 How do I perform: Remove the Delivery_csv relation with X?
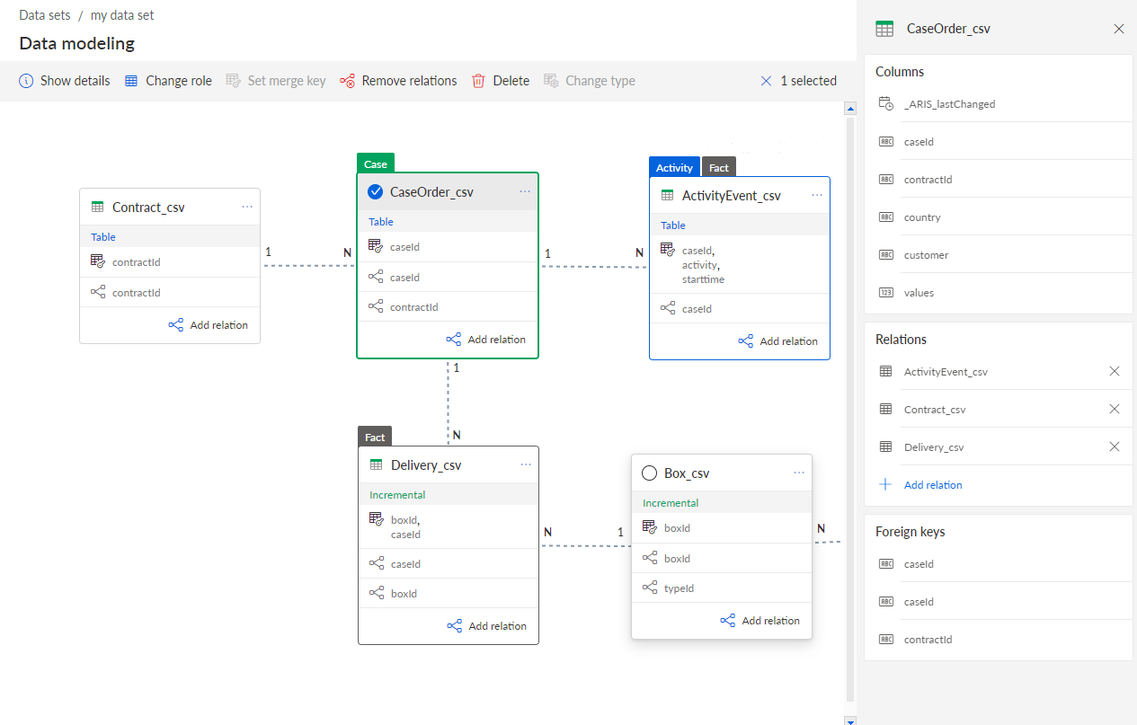(x=1115, y=446)
